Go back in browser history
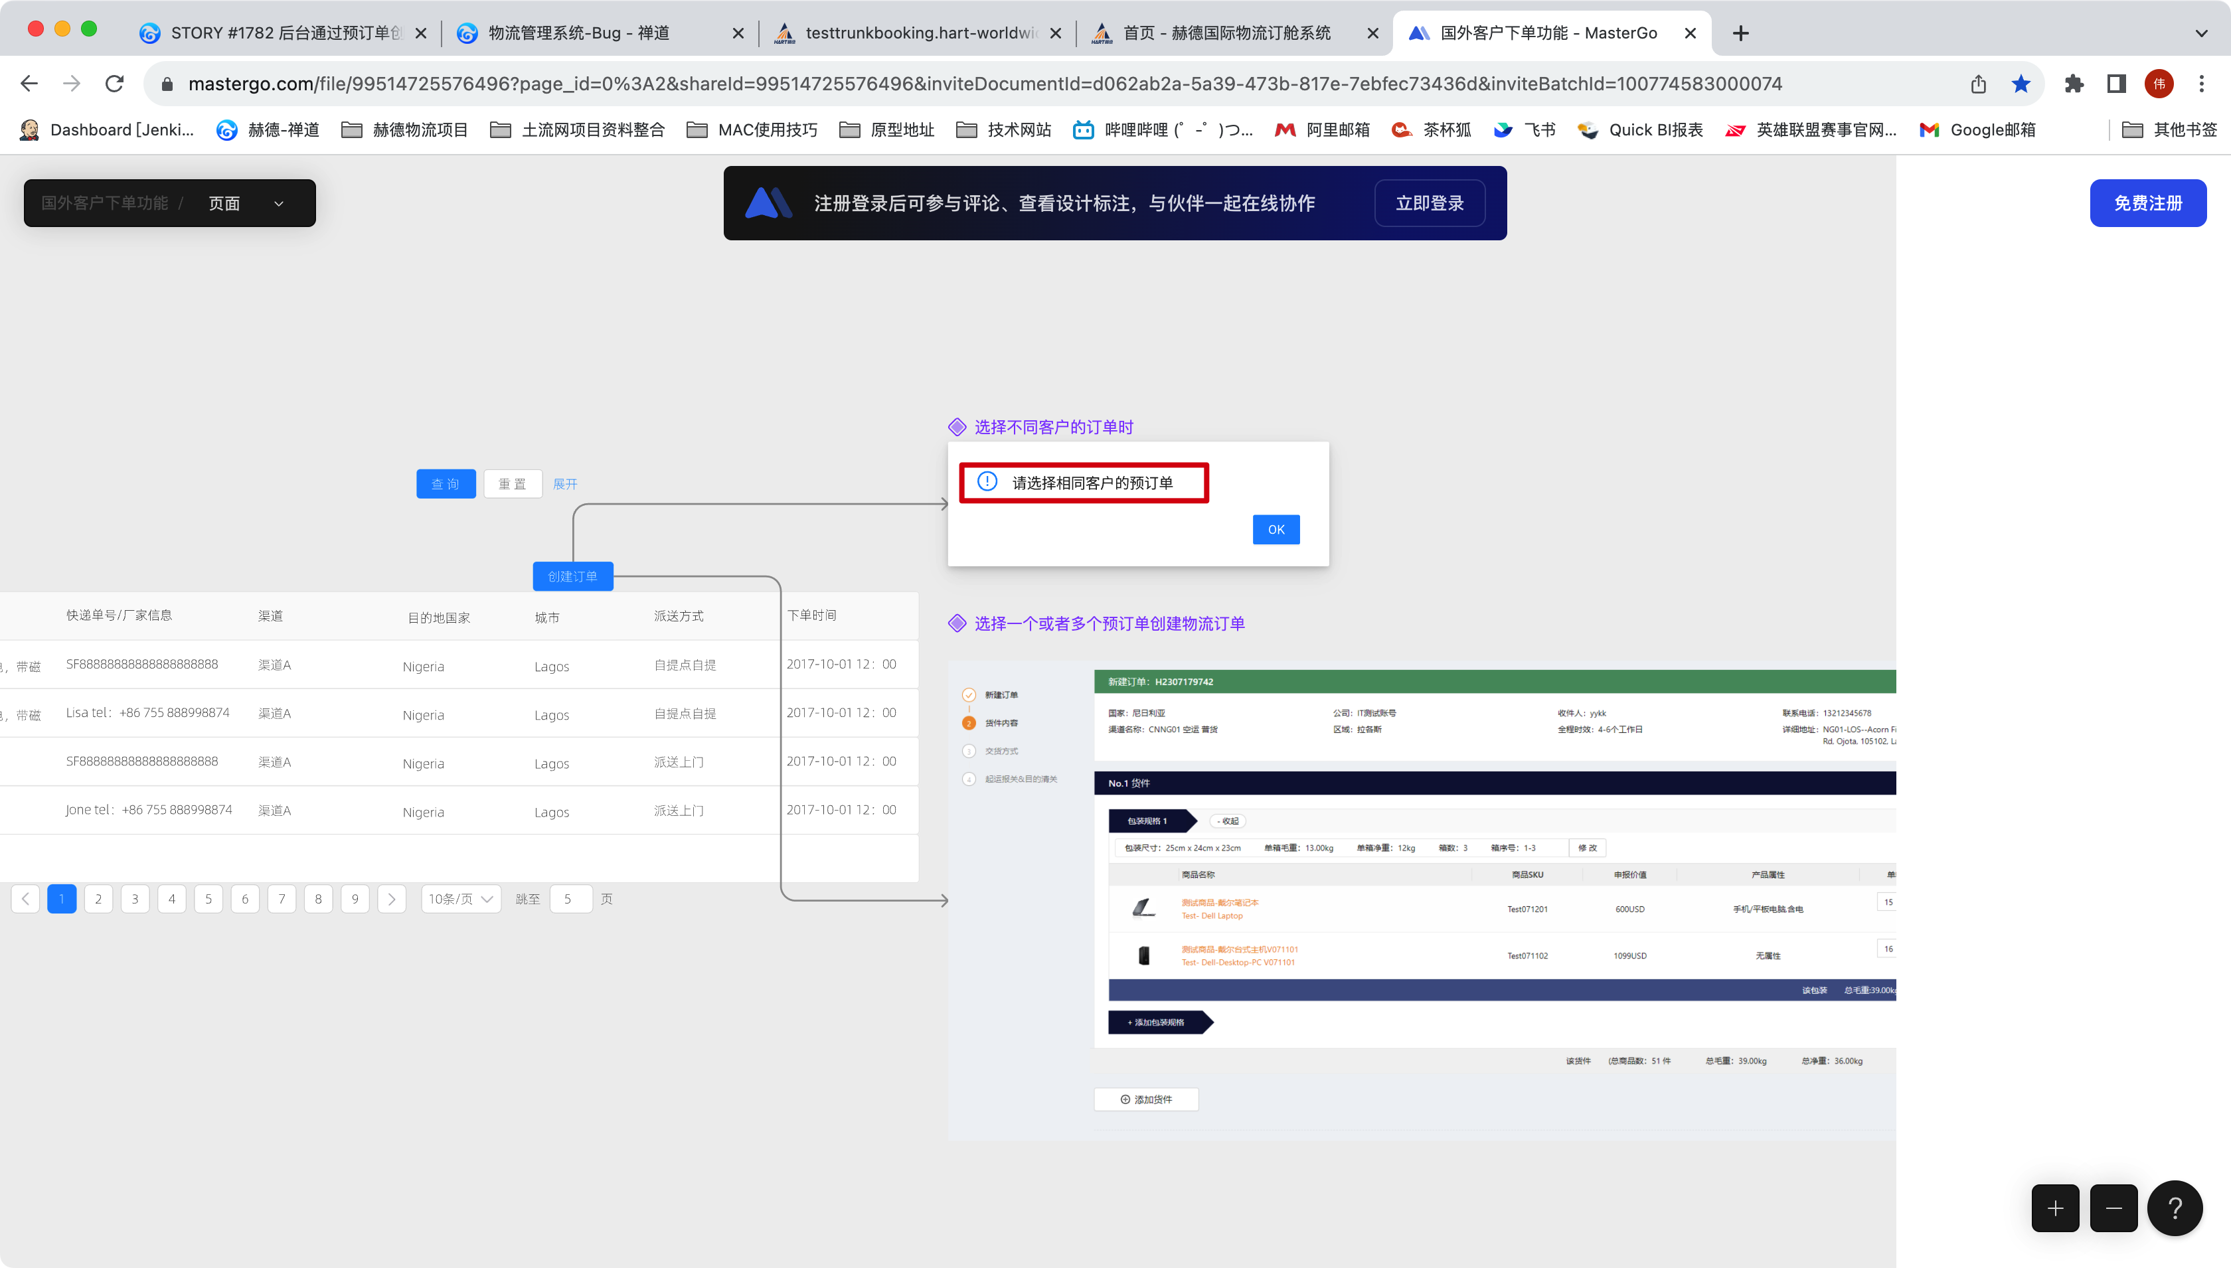The image size is (2231, 1268). (29, 83)
